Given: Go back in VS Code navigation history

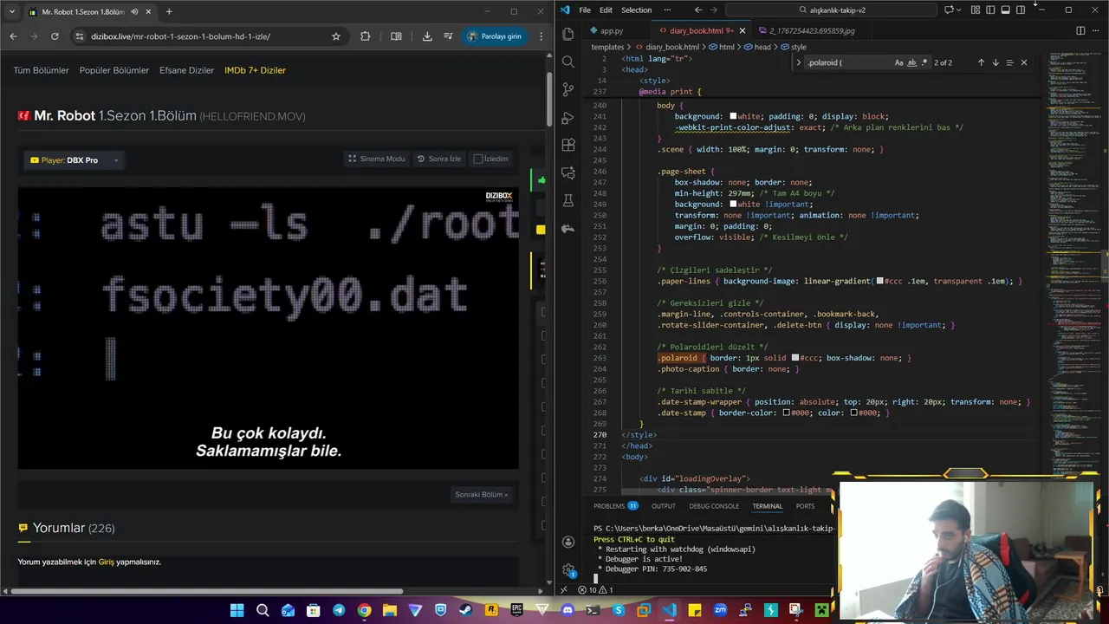Looking at the screenshot, I should (x=698, y=10).
